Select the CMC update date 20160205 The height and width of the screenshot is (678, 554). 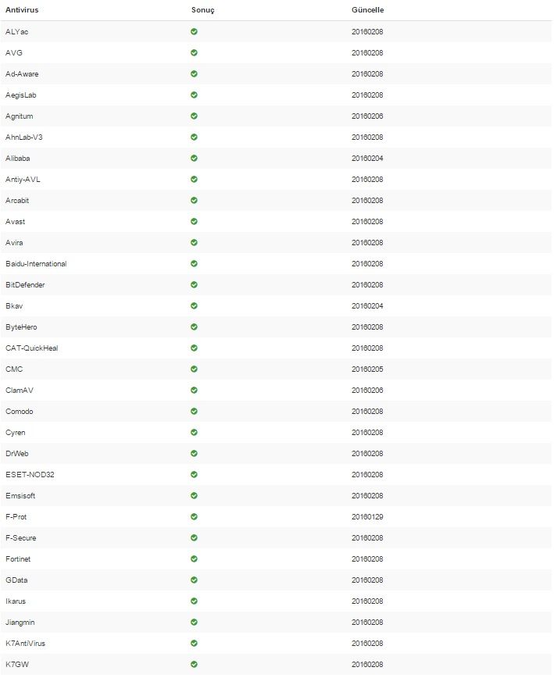point(367,369)
